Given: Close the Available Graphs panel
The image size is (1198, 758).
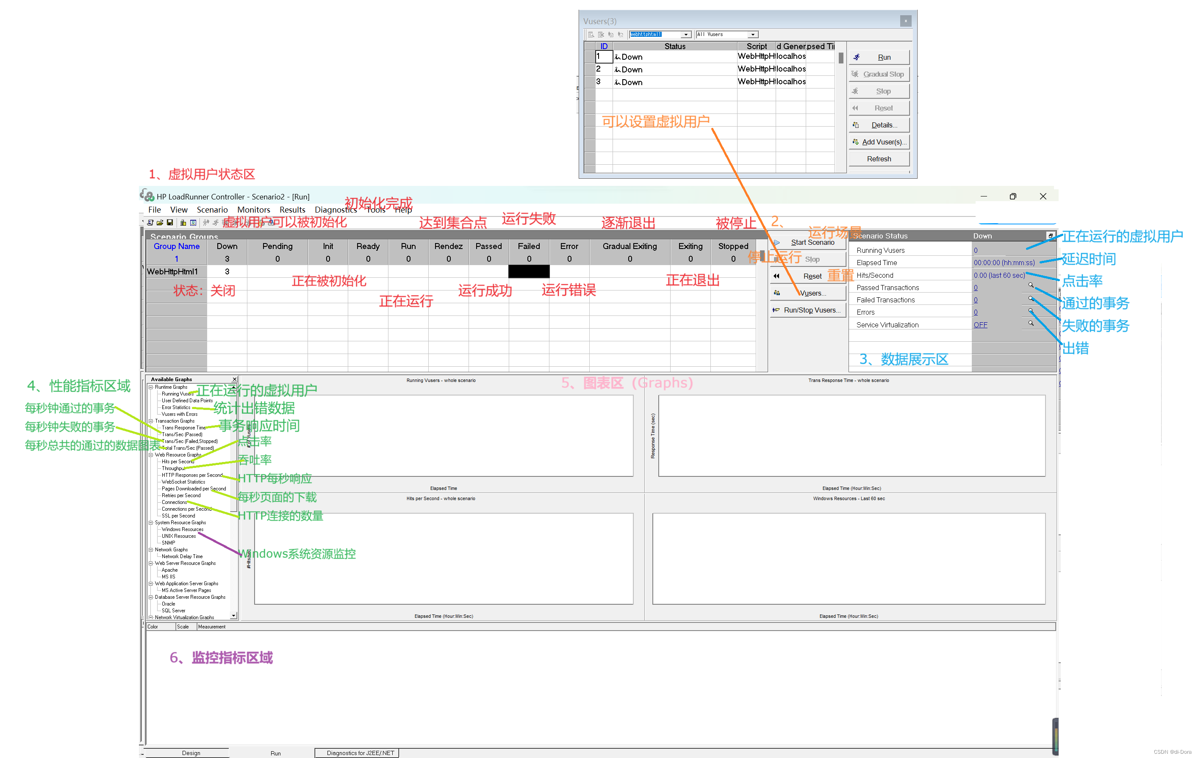Looking at the screenshot, I should [235, 379].
